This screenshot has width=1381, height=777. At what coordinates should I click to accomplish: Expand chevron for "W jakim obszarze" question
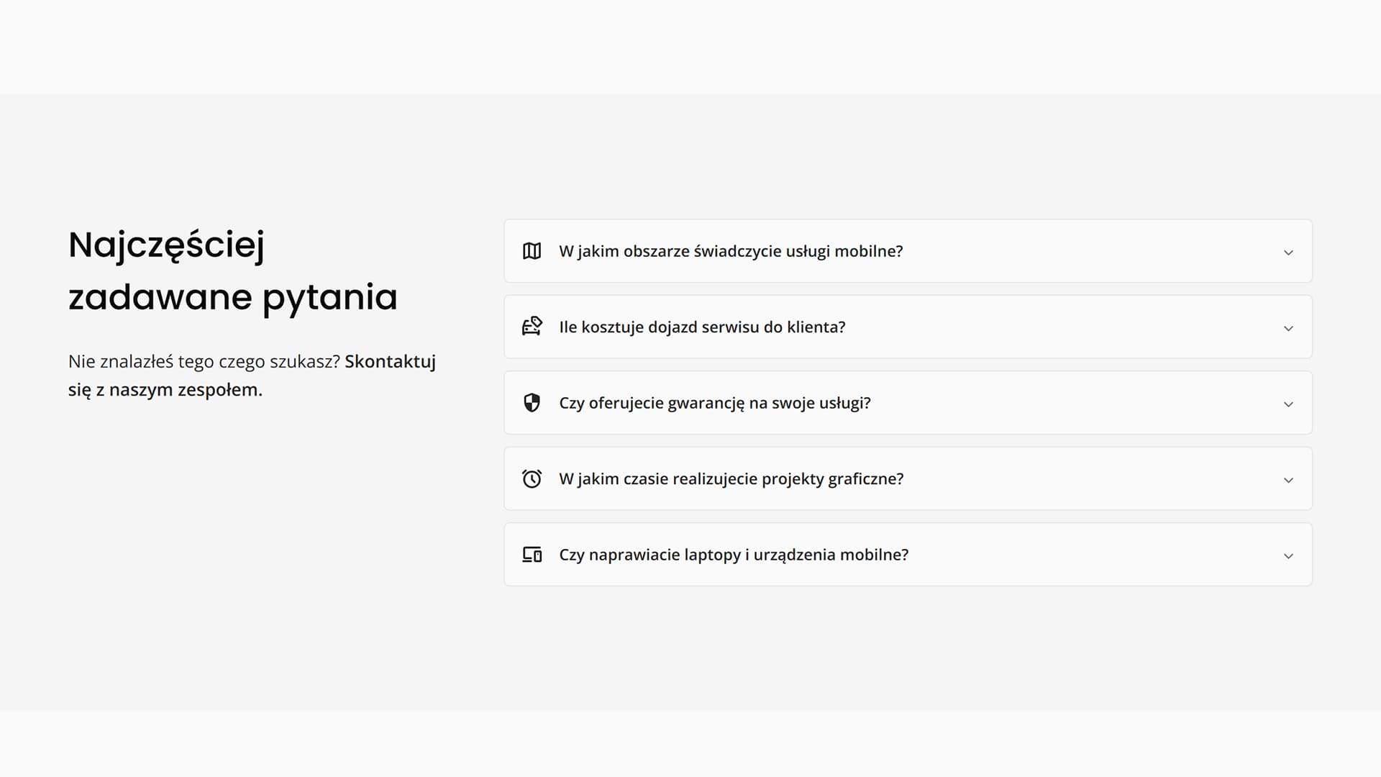tap(1288, 253)
